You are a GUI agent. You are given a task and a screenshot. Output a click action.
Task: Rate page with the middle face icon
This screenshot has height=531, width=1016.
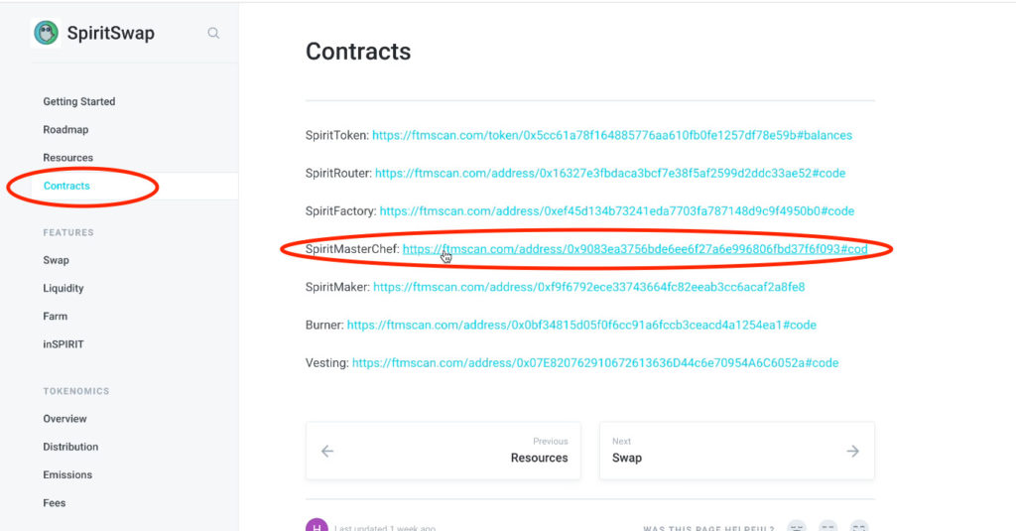[828, 526]
